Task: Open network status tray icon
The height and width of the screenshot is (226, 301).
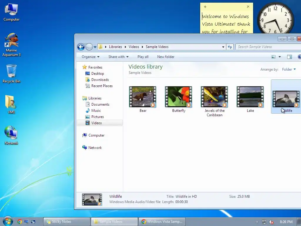Action: (264, 222)
